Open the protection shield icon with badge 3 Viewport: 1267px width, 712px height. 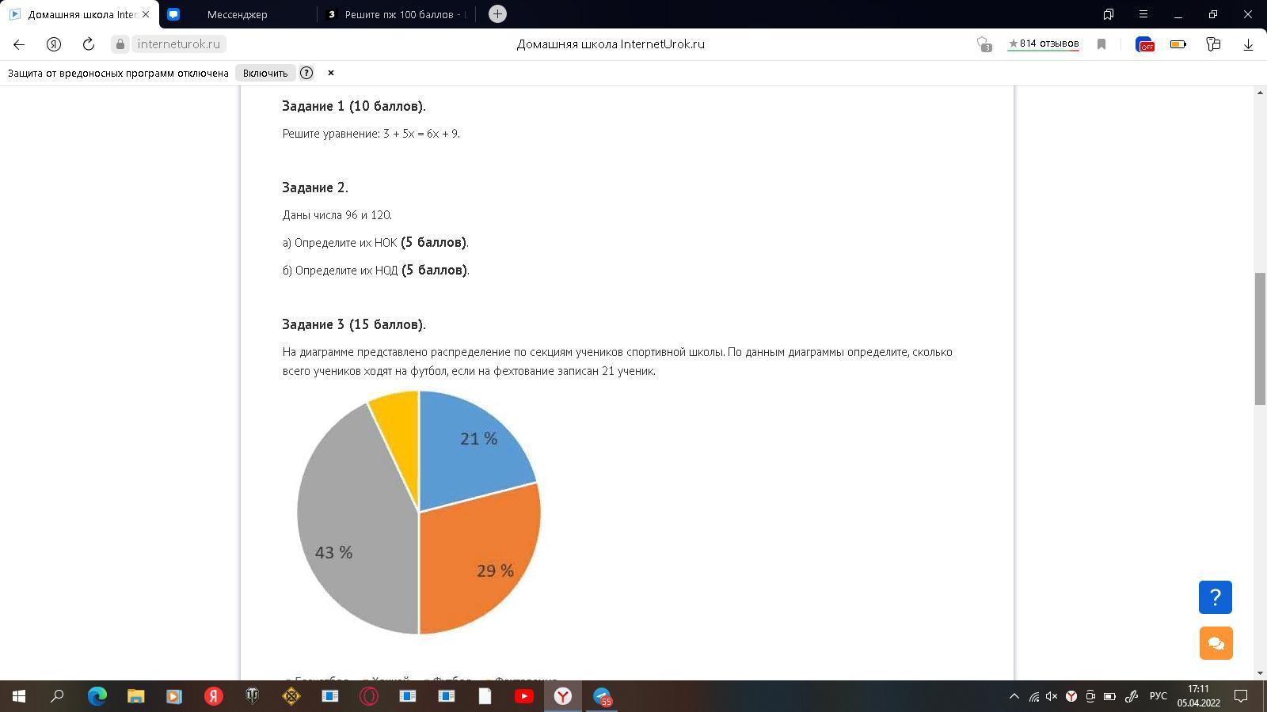pos(984,44)
